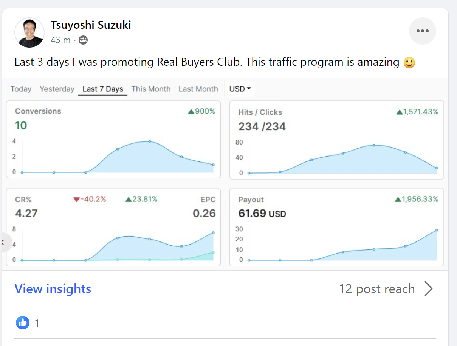The height and width of the screenshot is (346, 457).
Task: Select the Today tab
Action: click(x=21, y=89)
